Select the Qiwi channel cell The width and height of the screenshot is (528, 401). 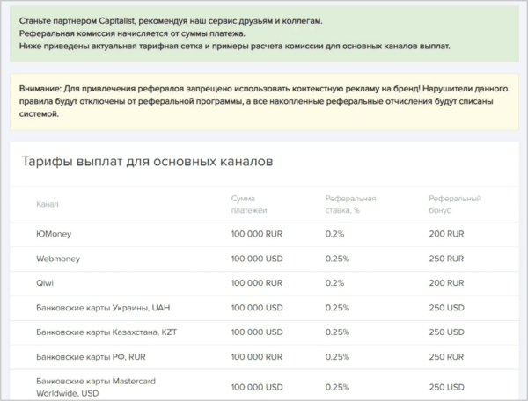click(x=45, y=283)
